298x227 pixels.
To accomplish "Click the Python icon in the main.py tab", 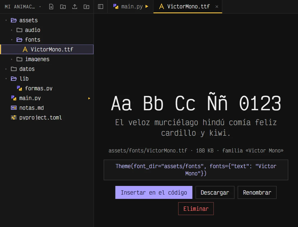I will click(116, 6).
